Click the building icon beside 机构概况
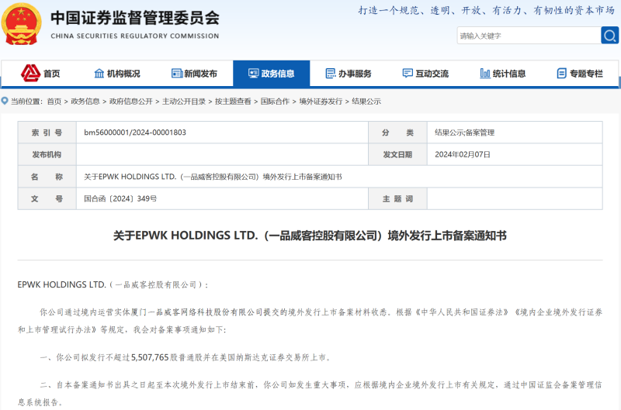The height and width of the screenshot is (410, 621). pyautogui.click(x=99, y=73)
